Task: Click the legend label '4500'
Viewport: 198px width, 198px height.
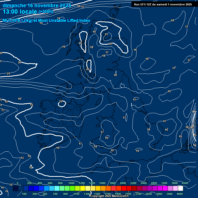Action: coord(185,183)
